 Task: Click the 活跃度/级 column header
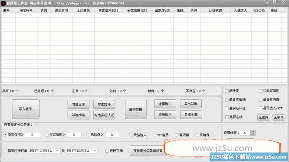pyautogui.click(x=162, y=10)
